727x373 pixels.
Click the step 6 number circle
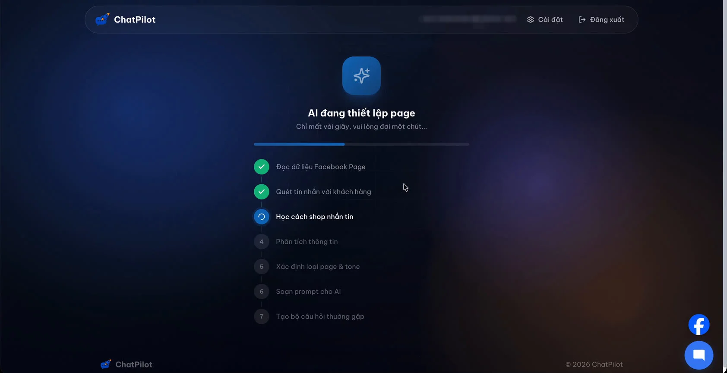(x=262, y=292)
